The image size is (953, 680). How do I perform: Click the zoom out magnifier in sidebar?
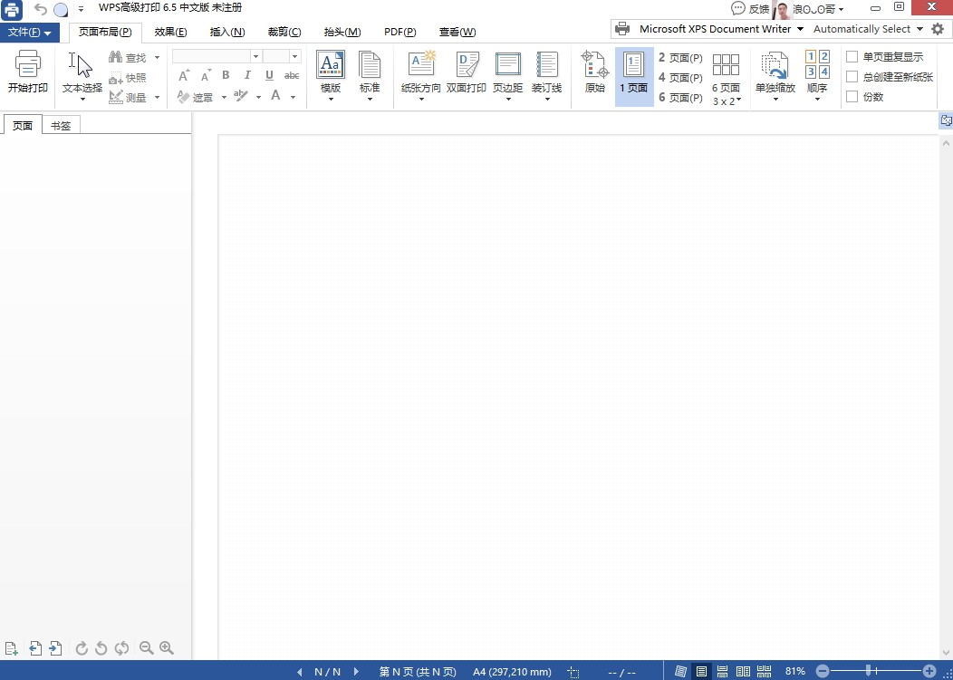pyautogui.click(x=146, y=647)
